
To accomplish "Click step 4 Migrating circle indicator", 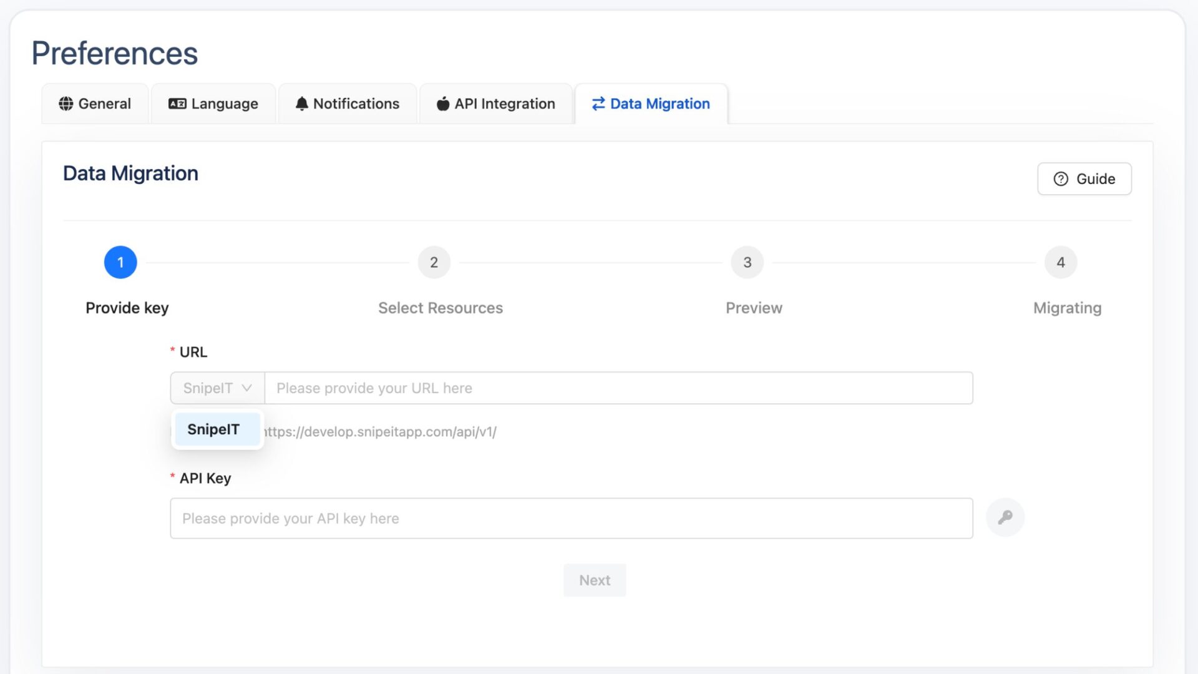I will pyautogui.click(x=1061, y=261).
